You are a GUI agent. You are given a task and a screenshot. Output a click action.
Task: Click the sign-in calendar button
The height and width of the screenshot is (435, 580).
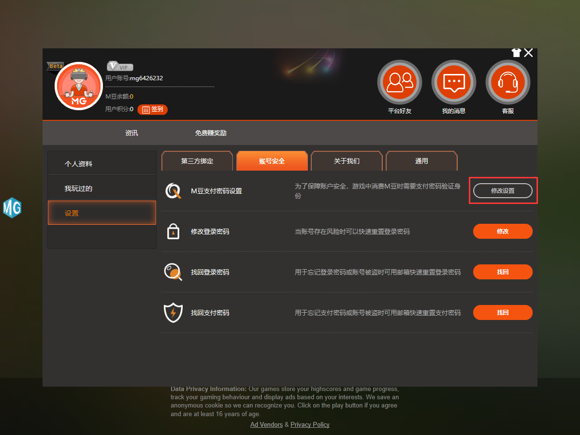(152, 110)
